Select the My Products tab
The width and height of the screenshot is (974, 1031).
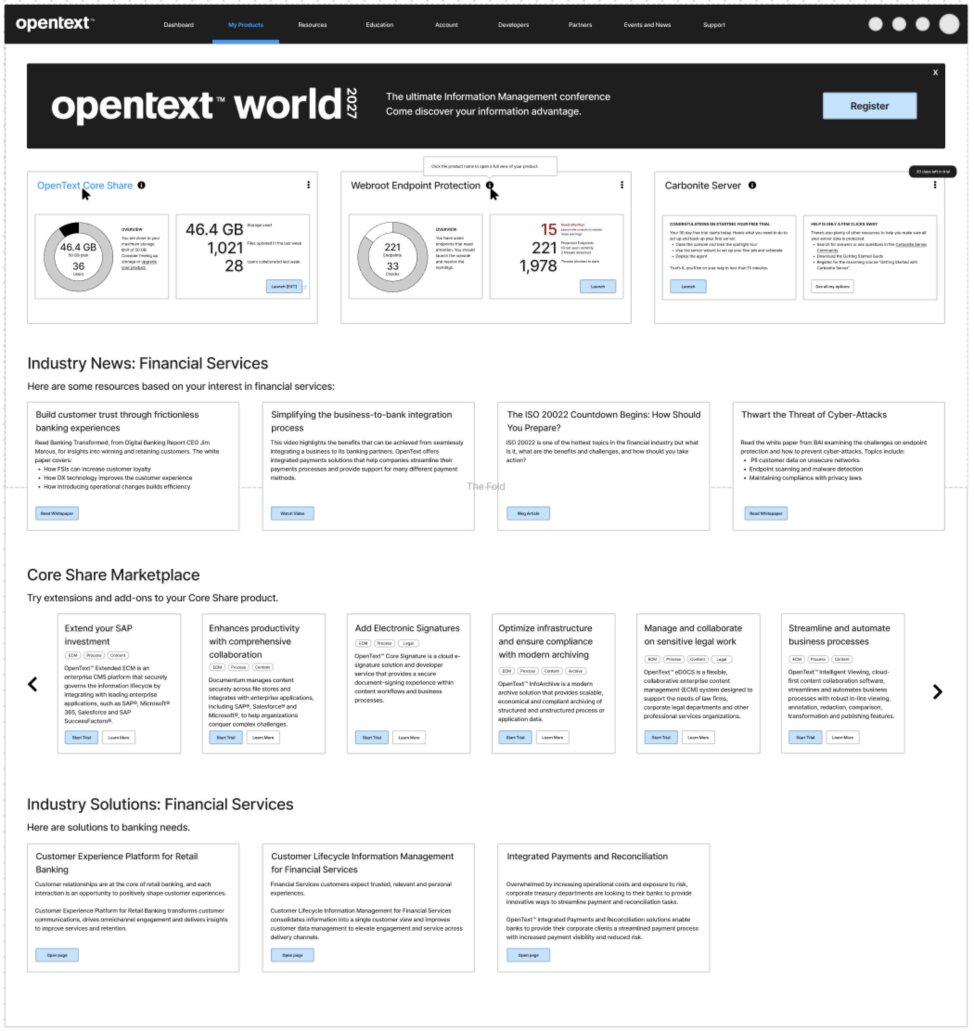[245, 25]
